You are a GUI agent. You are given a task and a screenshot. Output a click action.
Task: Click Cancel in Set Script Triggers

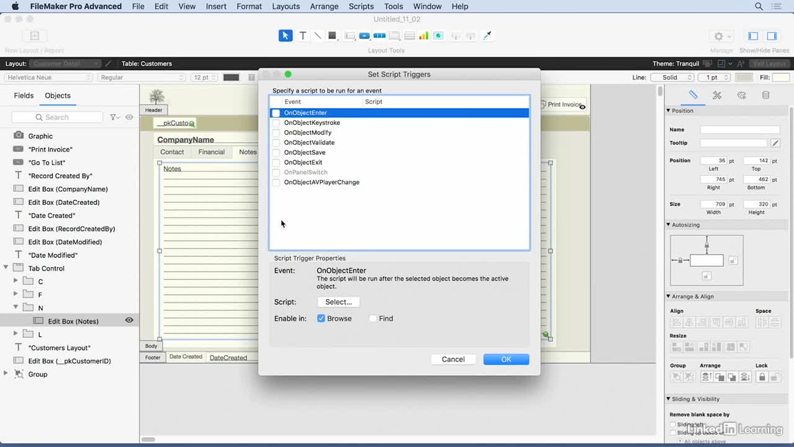[453, 359]
